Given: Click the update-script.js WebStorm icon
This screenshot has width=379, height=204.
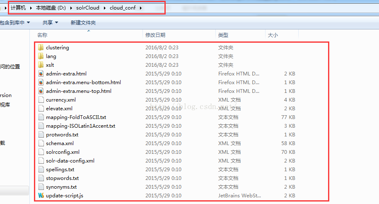Looking at the screenshot, I should (x=41, y=196).
